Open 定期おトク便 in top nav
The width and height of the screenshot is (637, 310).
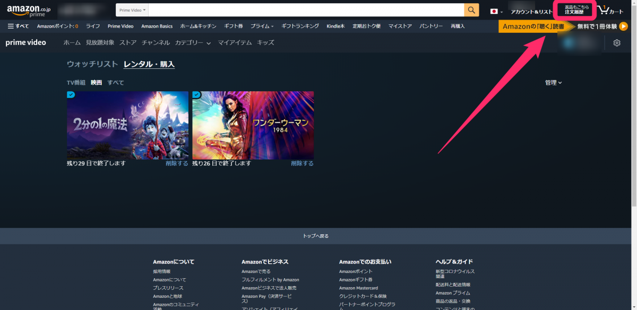click(366, 26)
